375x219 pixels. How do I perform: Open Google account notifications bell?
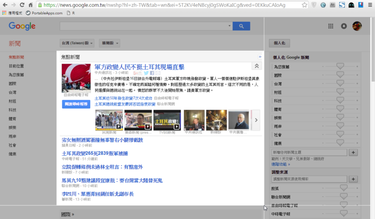click(344, 26)
